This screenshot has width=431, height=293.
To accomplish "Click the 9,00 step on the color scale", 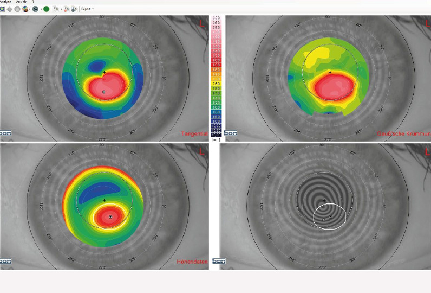I will tap(217, 107).
